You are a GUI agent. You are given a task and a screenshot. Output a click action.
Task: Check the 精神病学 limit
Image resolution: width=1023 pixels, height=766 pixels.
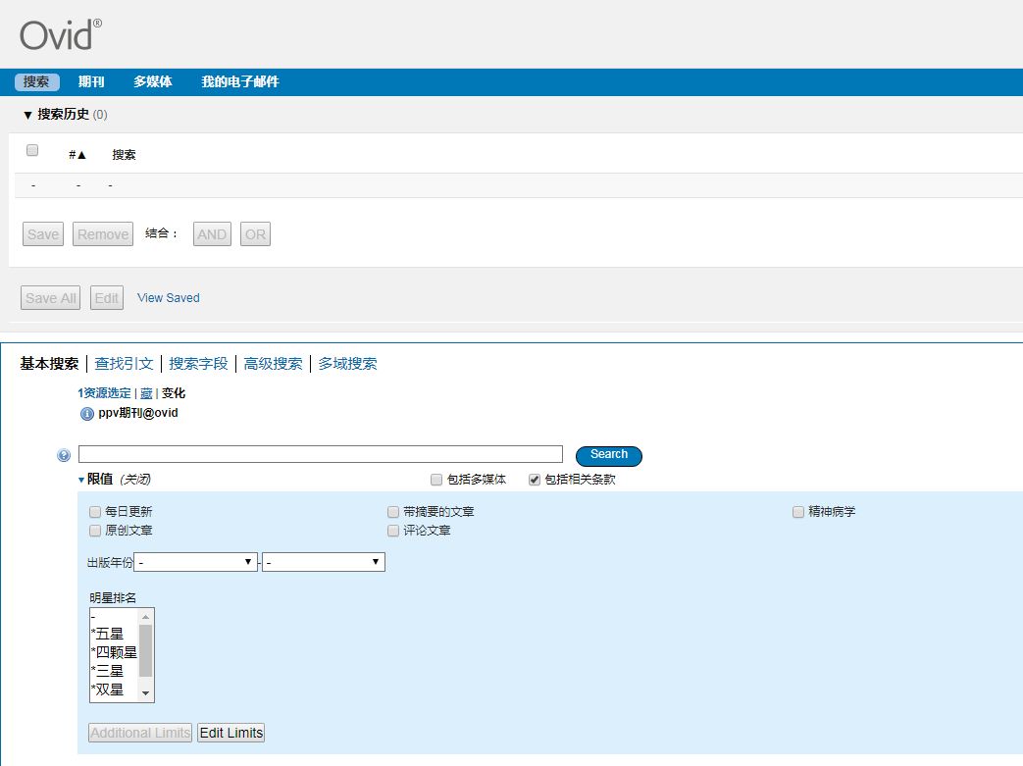point(797,511)
